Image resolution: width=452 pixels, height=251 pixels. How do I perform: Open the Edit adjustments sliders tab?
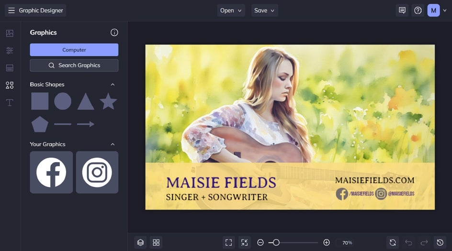tap(10, 50)
